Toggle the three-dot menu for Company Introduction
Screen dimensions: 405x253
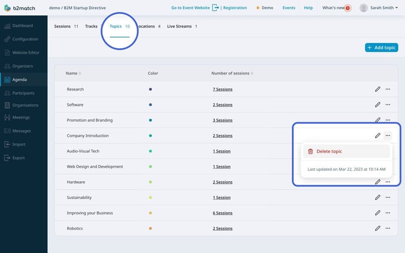[x=388, y=135]
